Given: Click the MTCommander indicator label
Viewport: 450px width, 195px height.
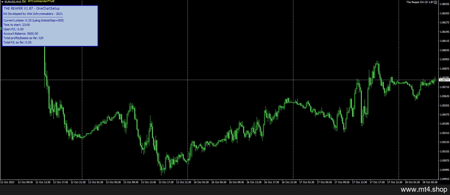Looking at the screenshot, I should click(41, 1).
